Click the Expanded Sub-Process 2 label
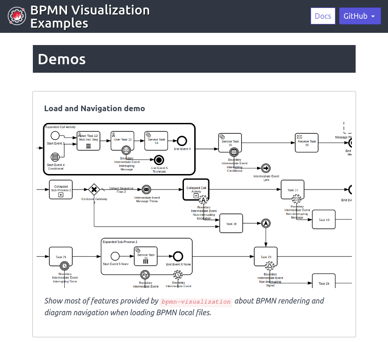The height and width of the screenshot is (342, 388). click(120, 242)
